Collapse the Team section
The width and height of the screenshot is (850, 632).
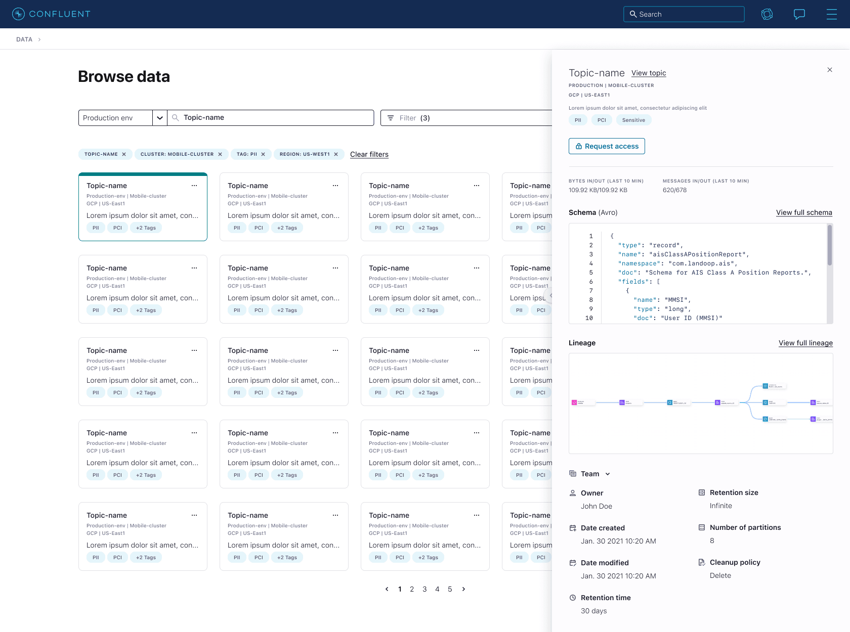(607, 474)
